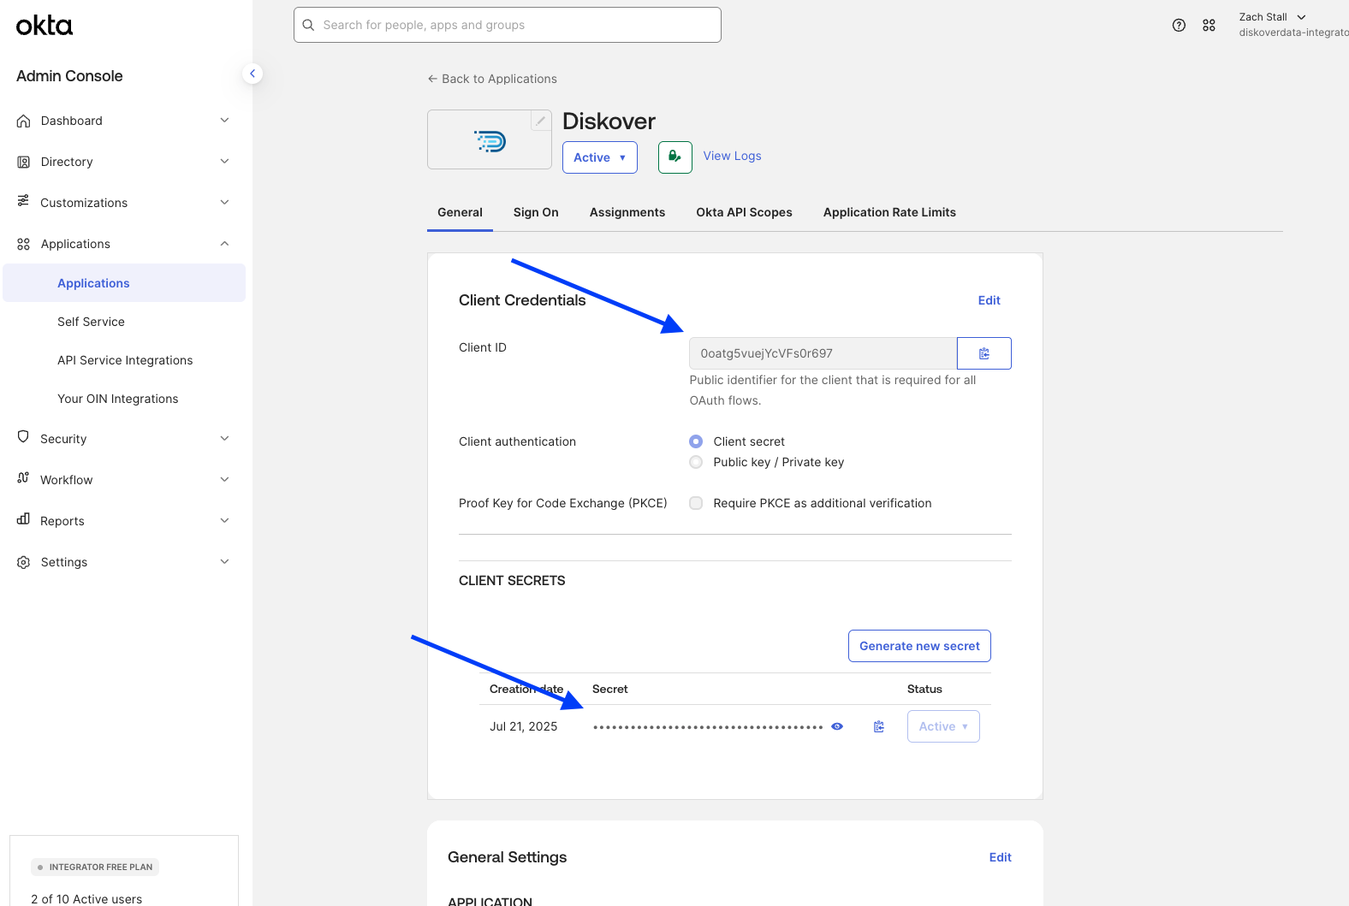Go back to Applications link

[492, 79]
